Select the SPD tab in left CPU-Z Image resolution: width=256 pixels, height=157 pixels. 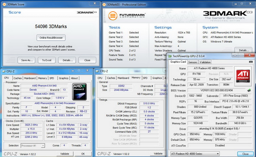click(x=52, y=78)
